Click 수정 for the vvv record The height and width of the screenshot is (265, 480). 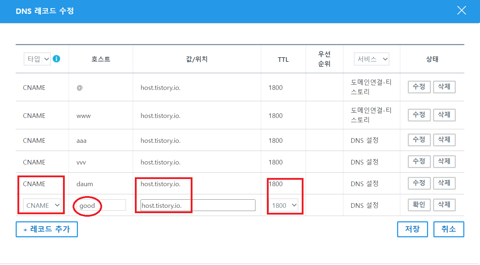click(419, 162)
